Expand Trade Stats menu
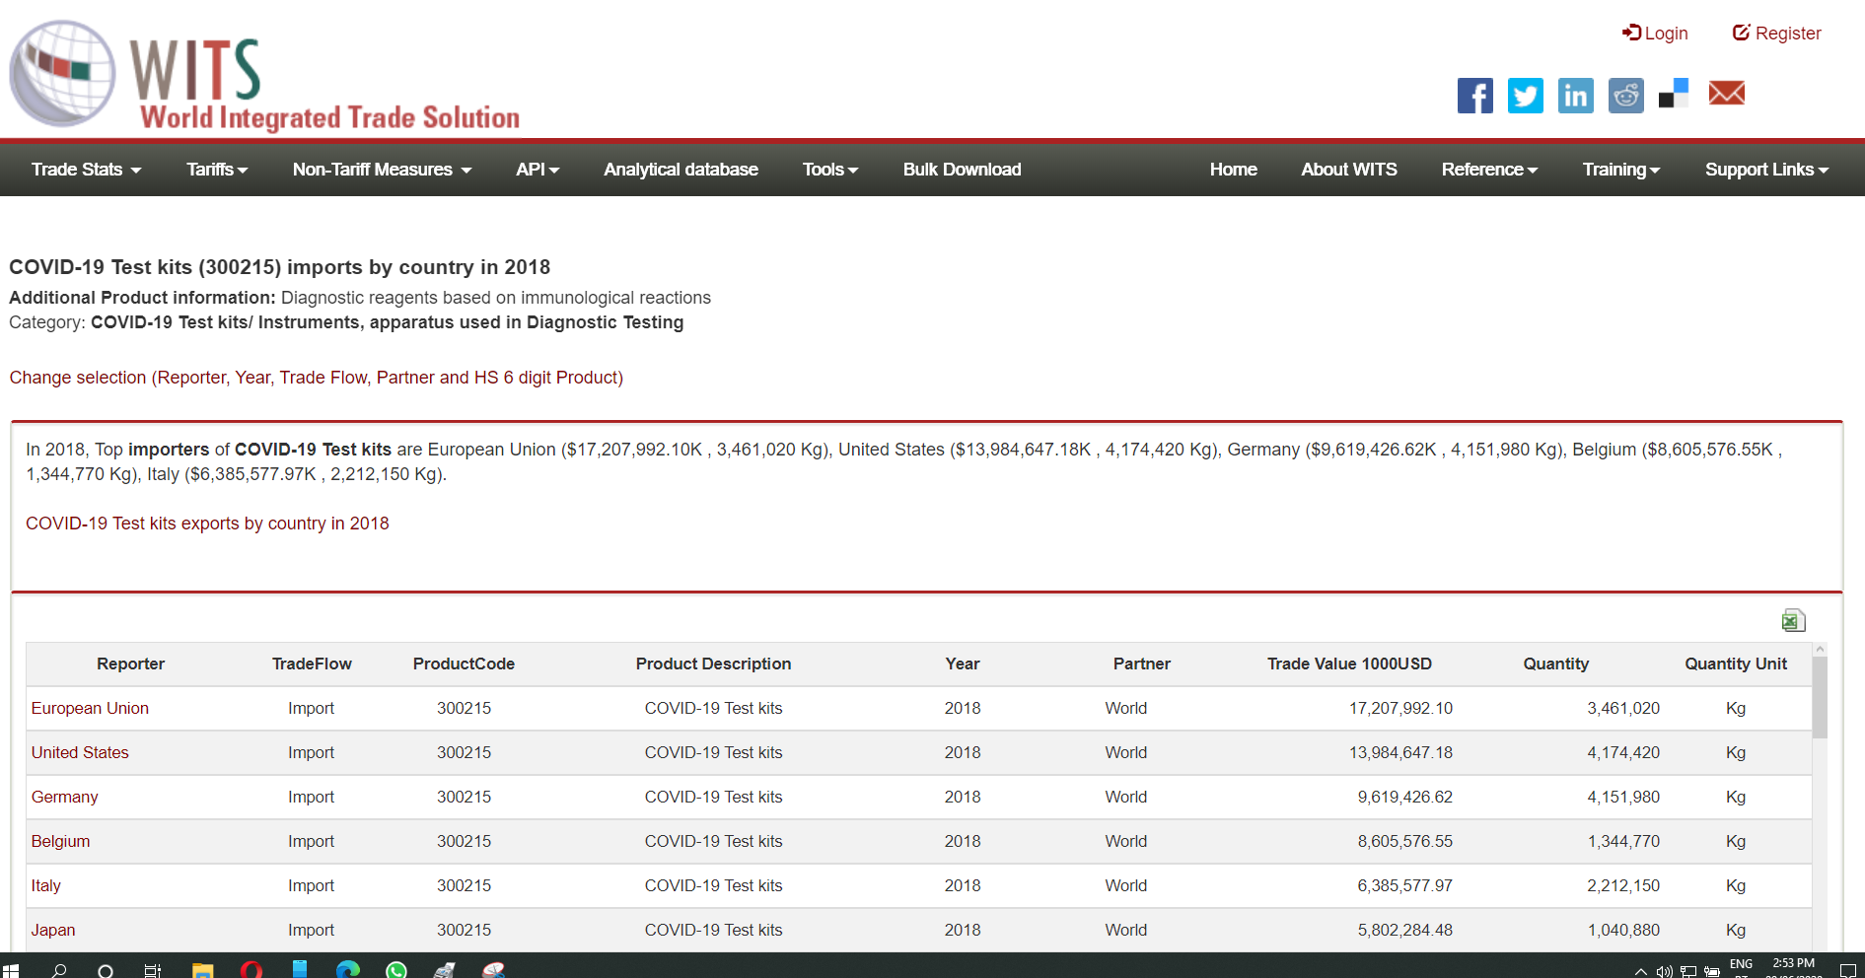This screenshot has width=1865, height=978. point(86,170)
